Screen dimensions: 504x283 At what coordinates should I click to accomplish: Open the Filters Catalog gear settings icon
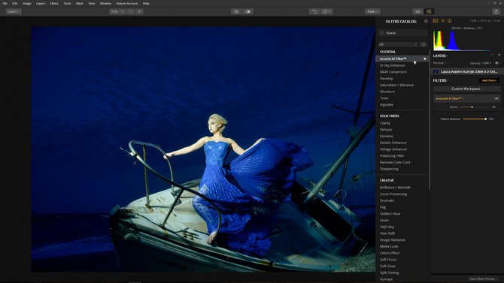point(426,21)
